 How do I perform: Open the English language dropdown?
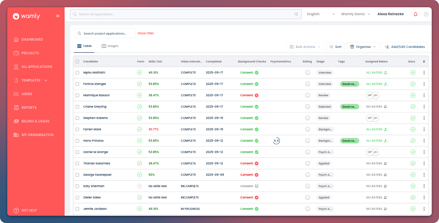[x=320, y=14]
